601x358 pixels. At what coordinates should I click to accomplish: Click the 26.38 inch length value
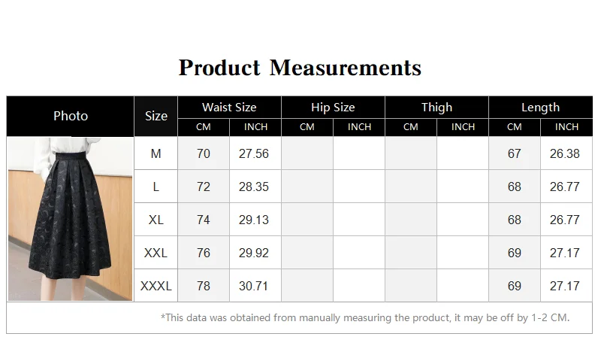[565, 153]
